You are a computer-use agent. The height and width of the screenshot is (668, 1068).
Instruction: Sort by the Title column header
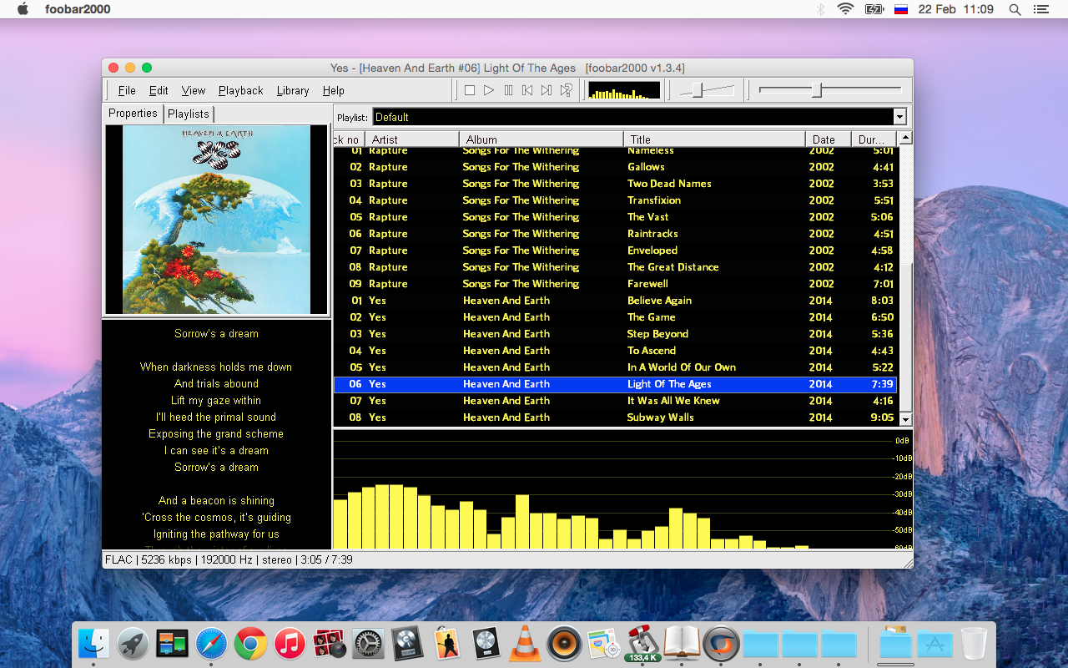coord(715,139)
